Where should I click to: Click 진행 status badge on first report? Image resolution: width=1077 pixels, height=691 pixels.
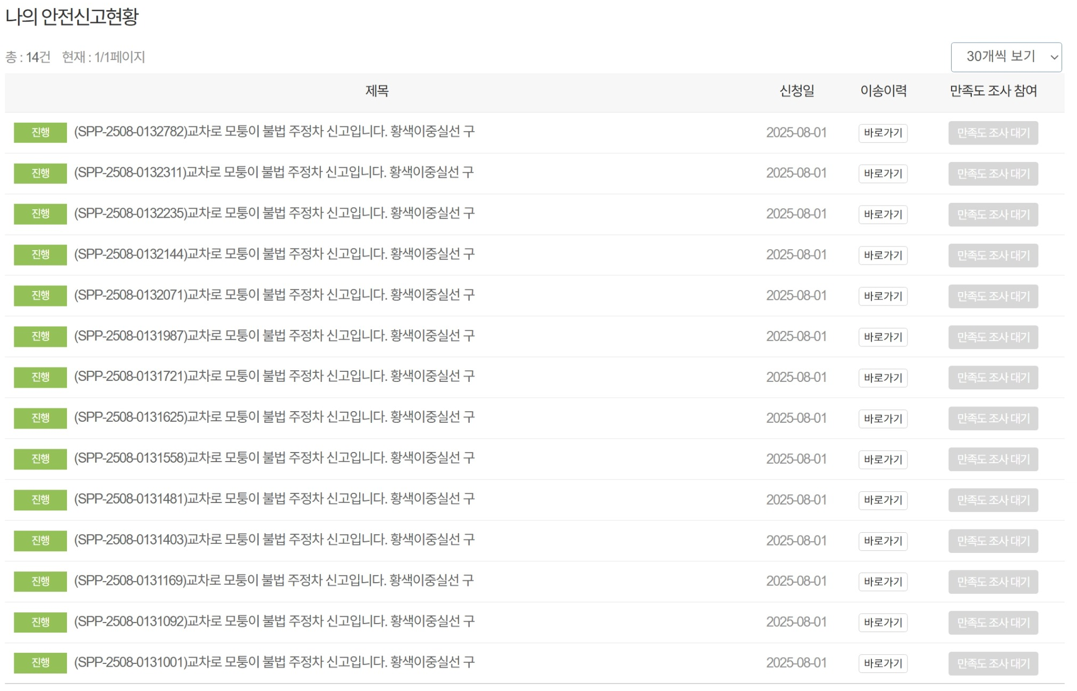coord(40,132)
